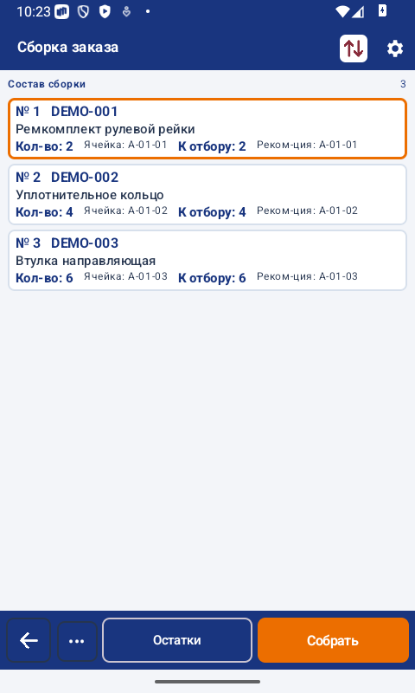Tap the play-shield icon in status bar
The height and width of the screenshot is (693, 415).
[x=105, y=11]
